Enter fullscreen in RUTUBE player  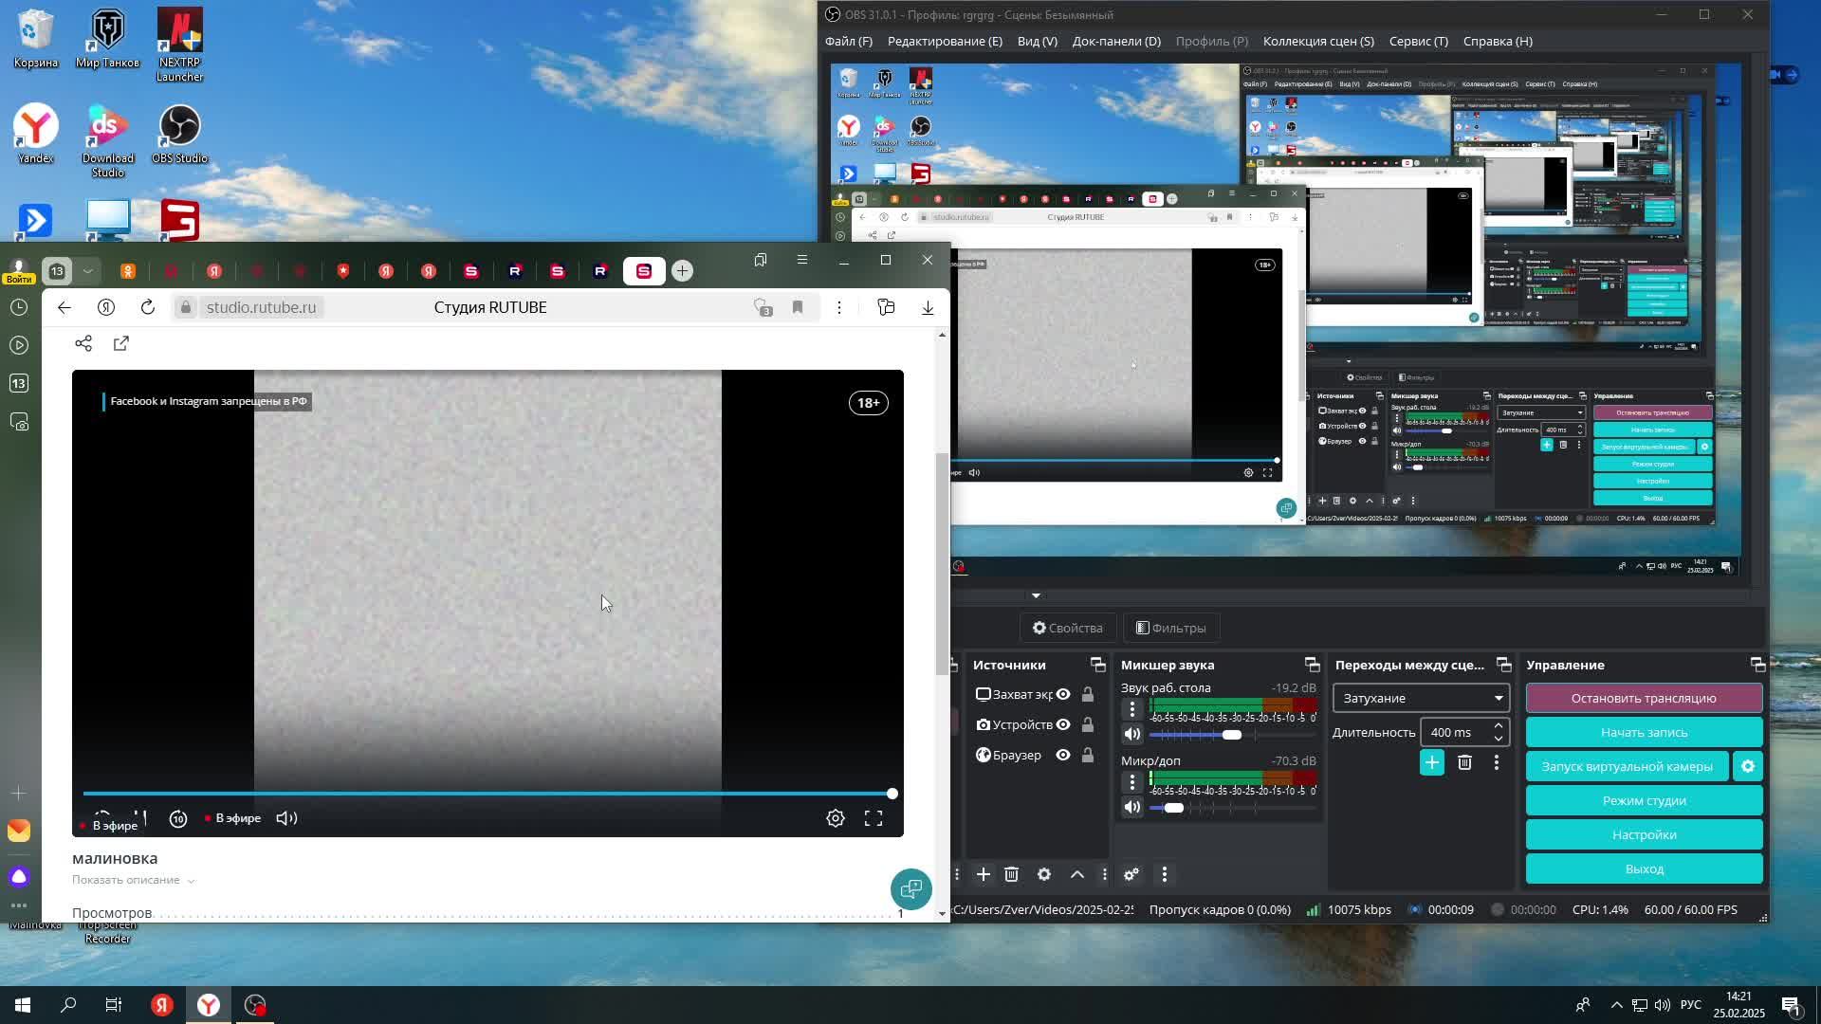(873, 818)
